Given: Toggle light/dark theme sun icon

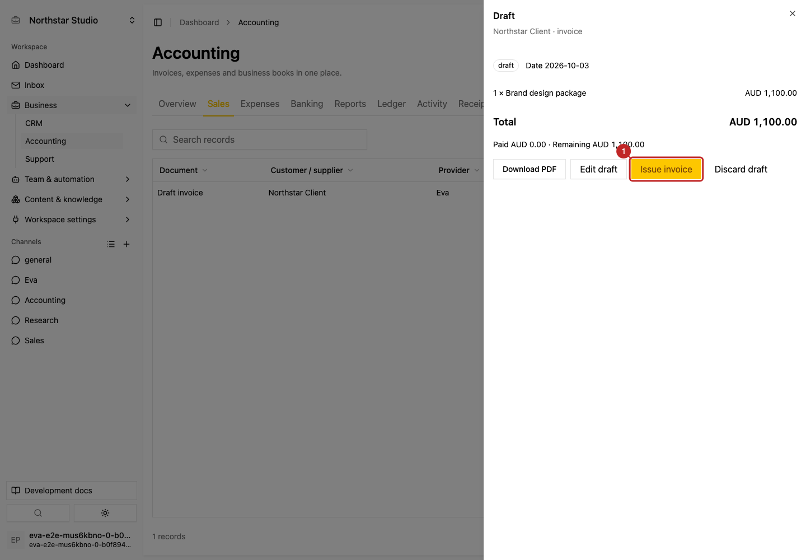Looking at the screenshot, I should point(105,513).
